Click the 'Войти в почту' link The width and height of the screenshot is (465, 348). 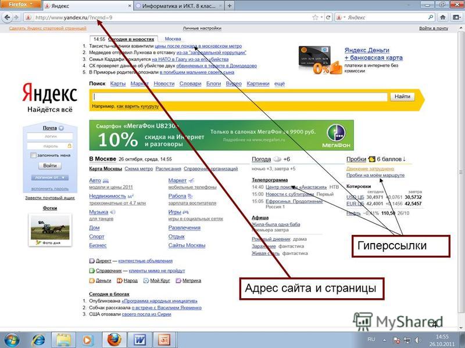434,28
